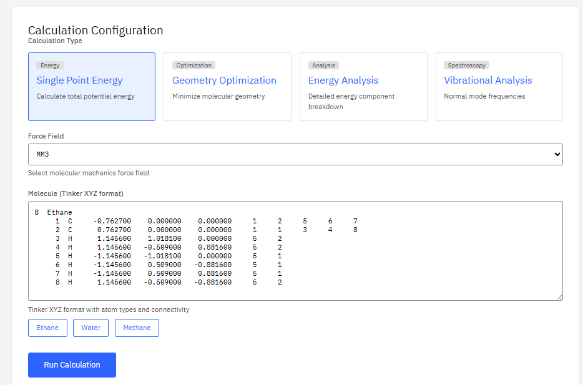Screen dimensions: 583x385
Task: Pick the Vibrational Analysis option
Action: click(499, 86)
